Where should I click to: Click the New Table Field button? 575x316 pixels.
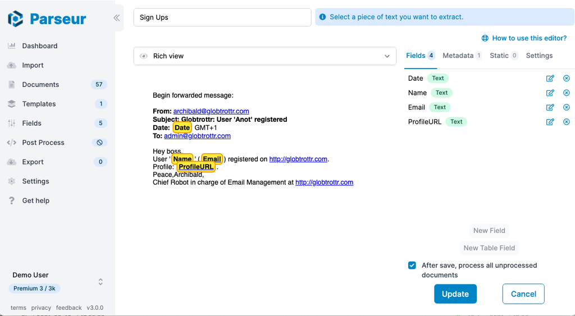pos(489,248)
